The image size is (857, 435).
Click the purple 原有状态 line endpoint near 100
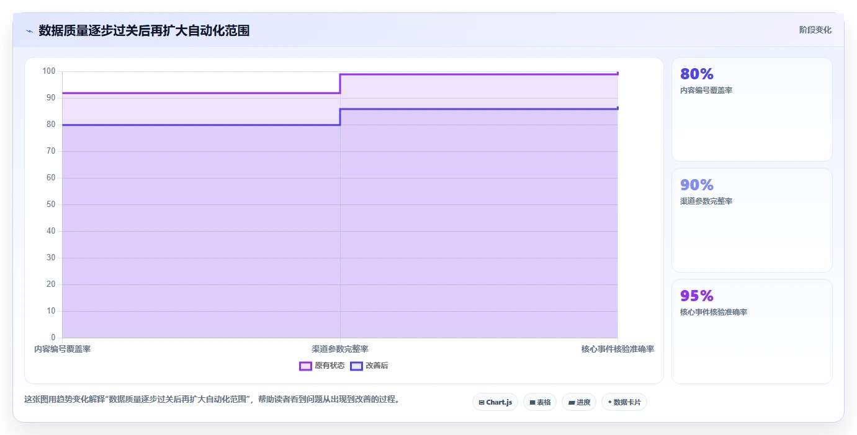point(617,74)
